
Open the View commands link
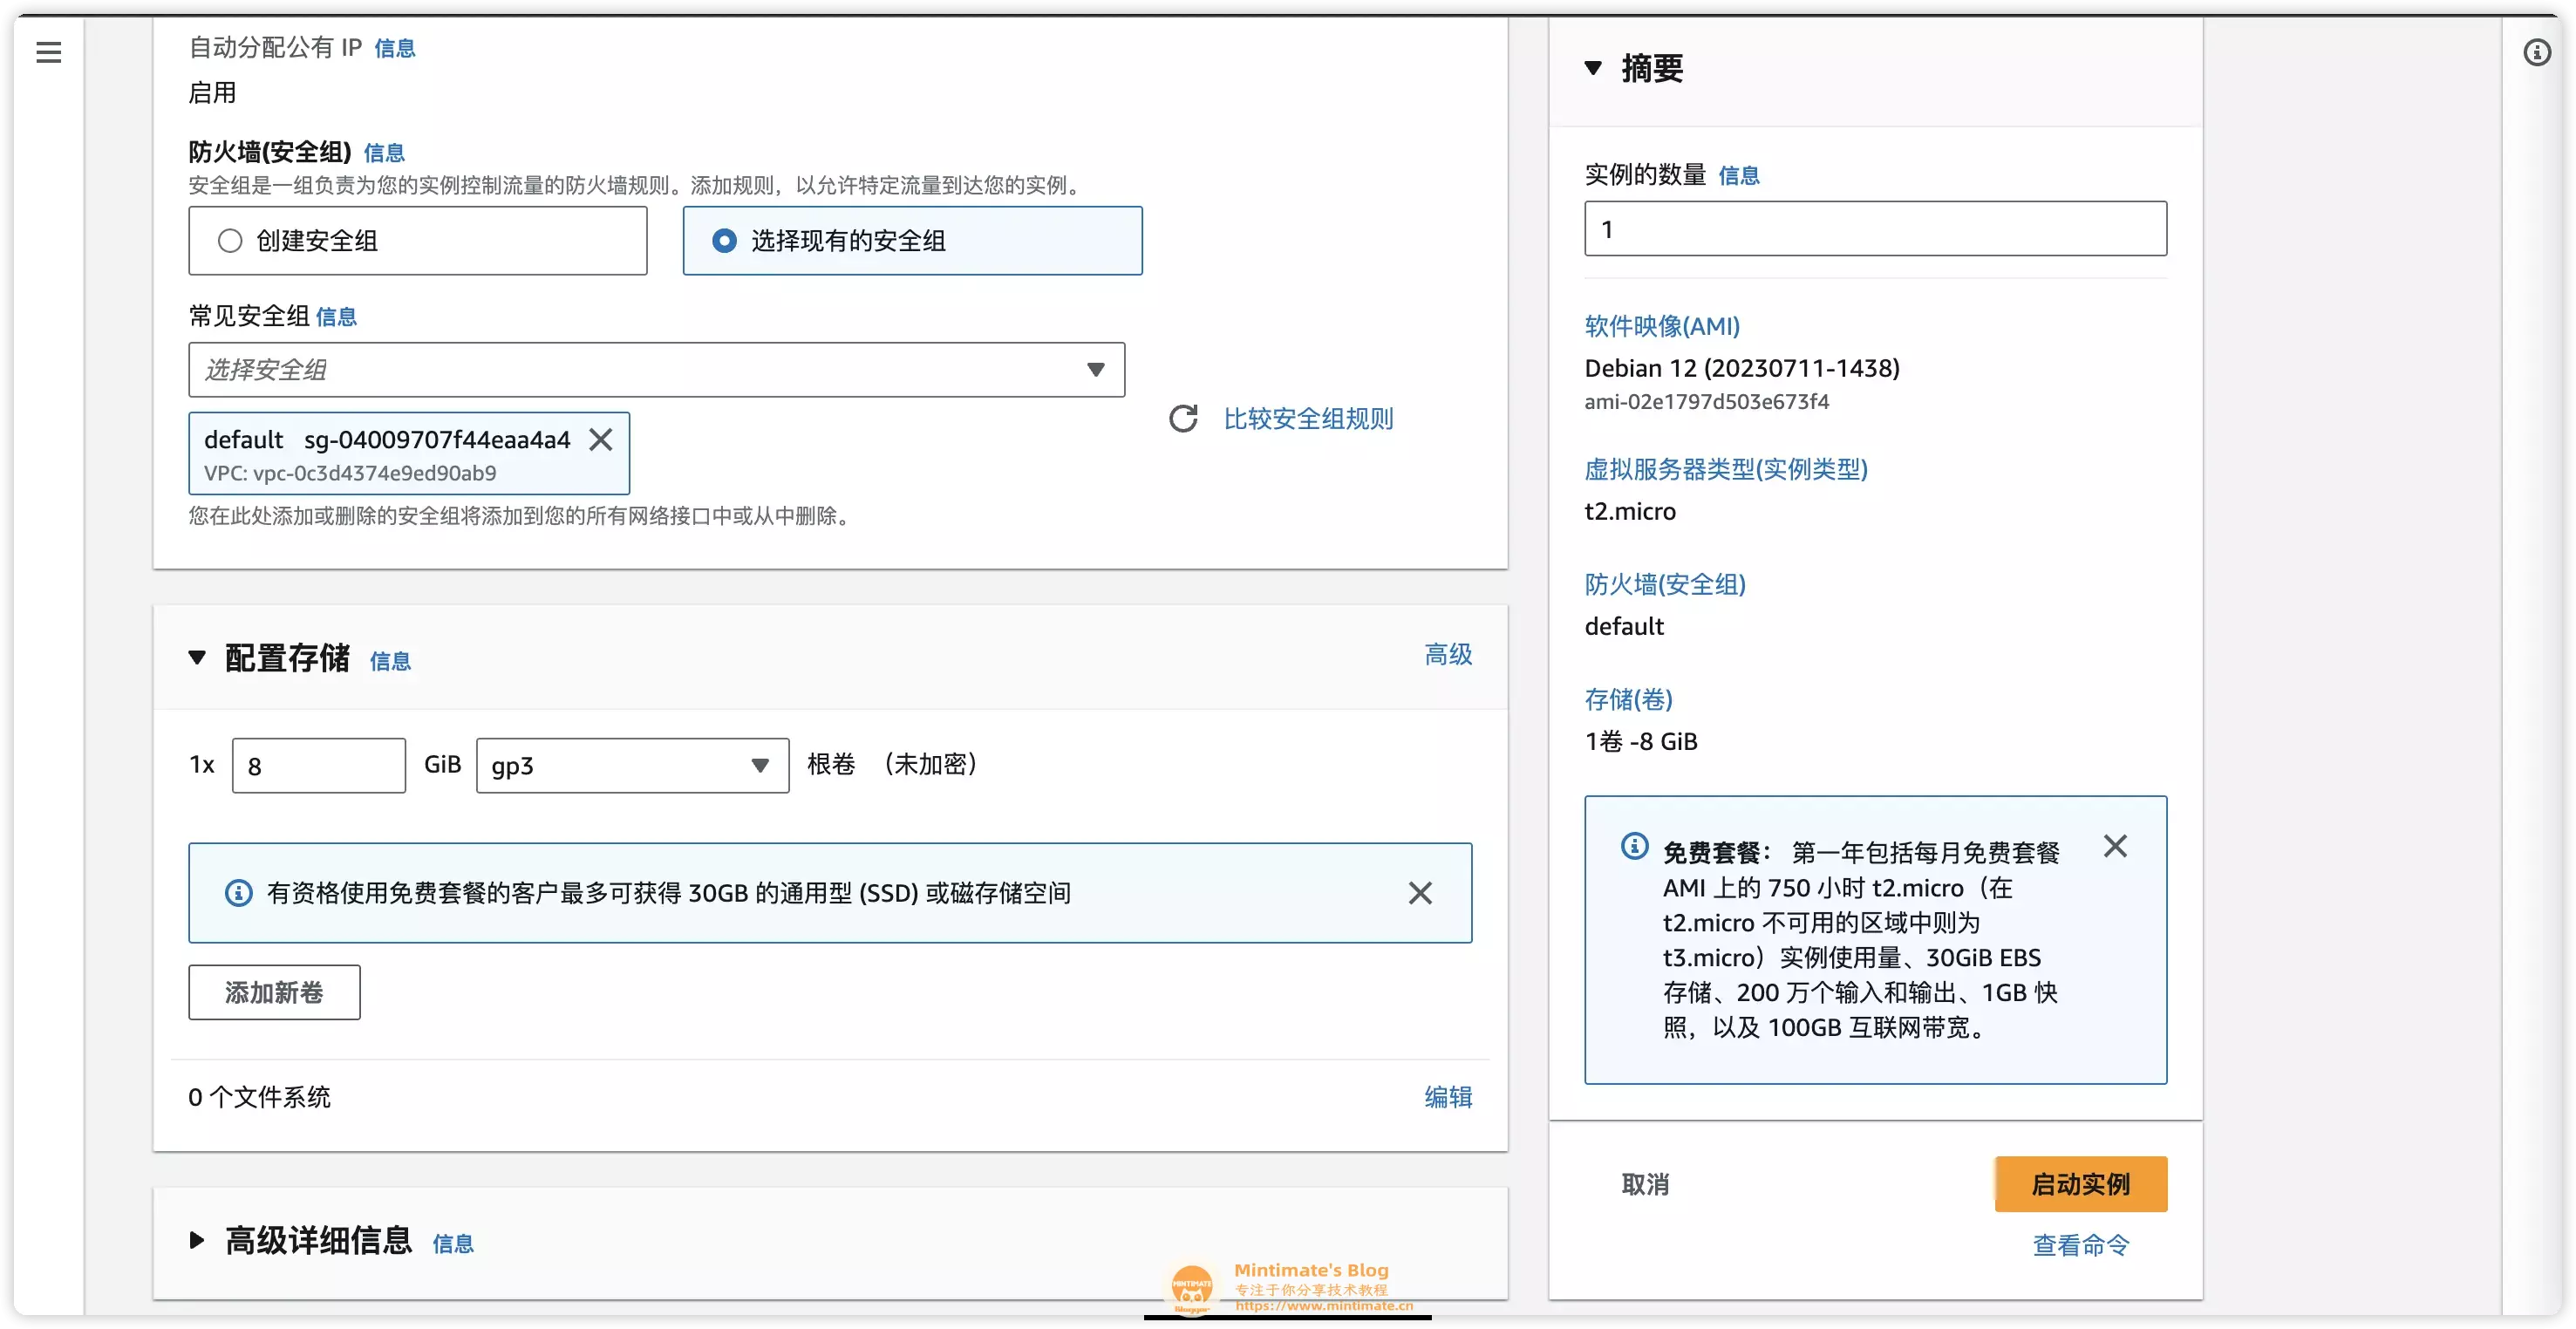(x=2080, y=1244)
